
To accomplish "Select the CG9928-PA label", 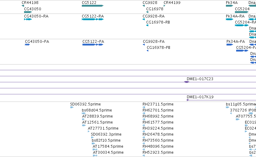I will coord(154,42).
